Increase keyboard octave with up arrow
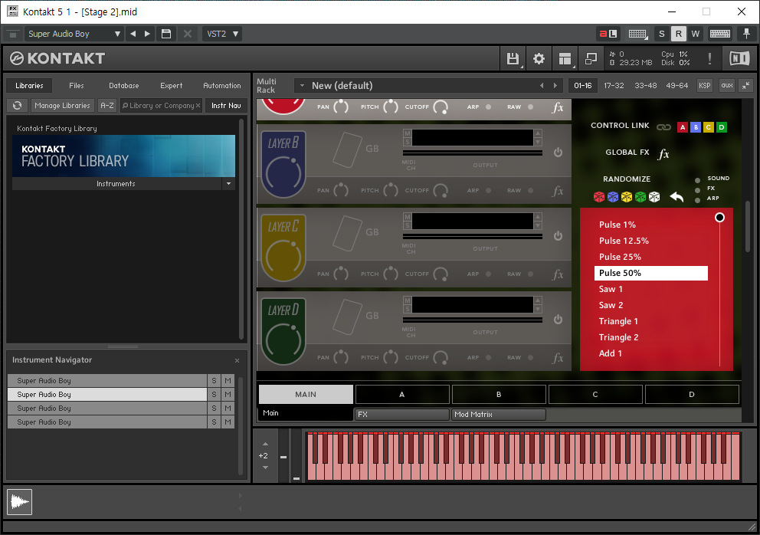 [265, 444]
